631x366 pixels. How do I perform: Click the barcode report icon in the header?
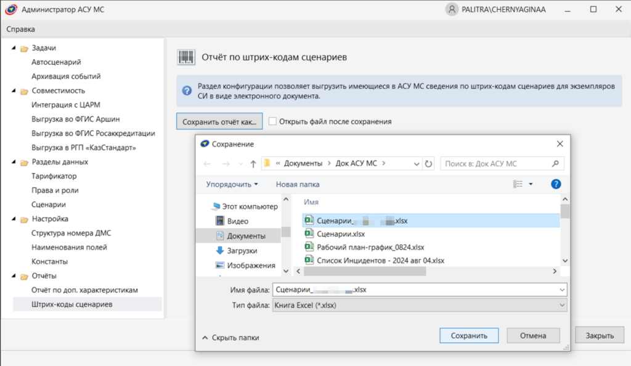point(186,57)
